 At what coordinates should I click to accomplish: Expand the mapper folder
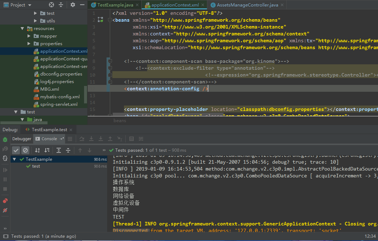point(29,36)
